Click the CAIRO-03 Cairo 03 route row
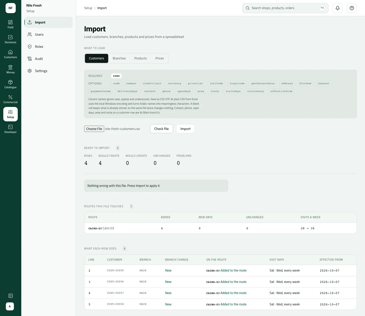The width and height of the screenshot is (365, 316). (x=221, y=228)
